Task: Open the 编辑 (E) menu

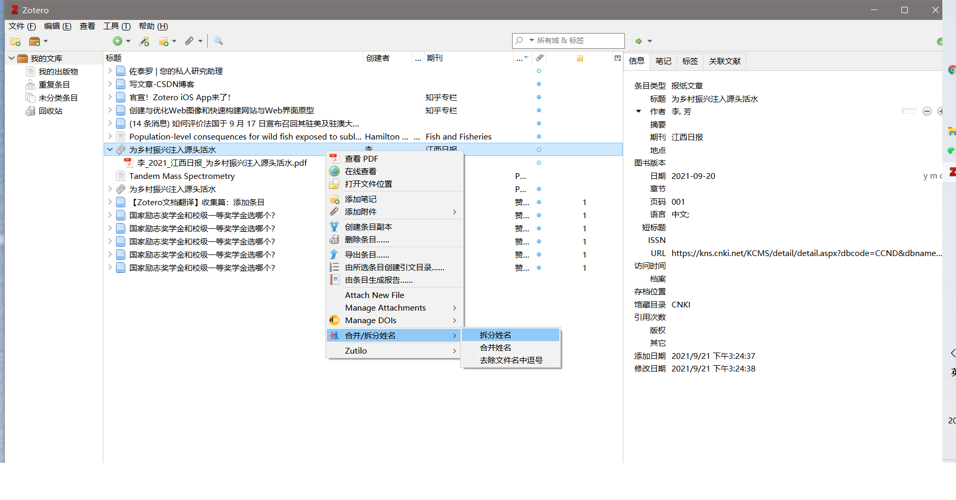Action: [x=58, y=26]
